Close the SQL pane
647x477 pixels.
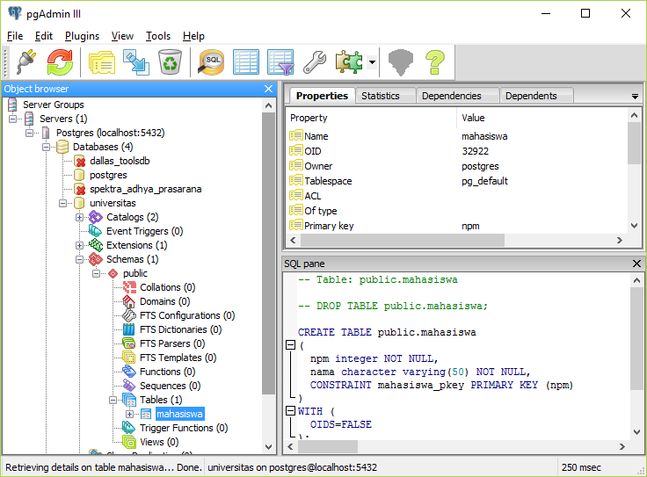point(636,264)
